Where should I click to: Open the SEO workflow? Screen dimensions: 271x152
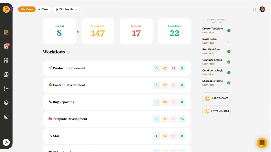click(117, 136)
